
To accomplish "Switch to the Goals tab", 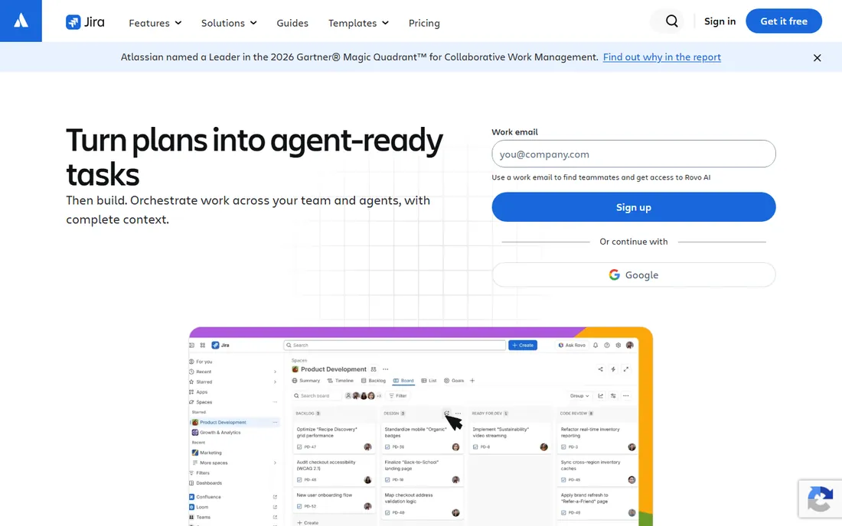I will point(454,381).
